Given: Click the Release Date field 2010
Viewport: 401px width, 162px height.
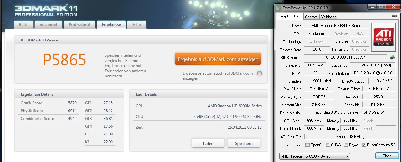Looking at the screenshot, I should pos(317,50).
